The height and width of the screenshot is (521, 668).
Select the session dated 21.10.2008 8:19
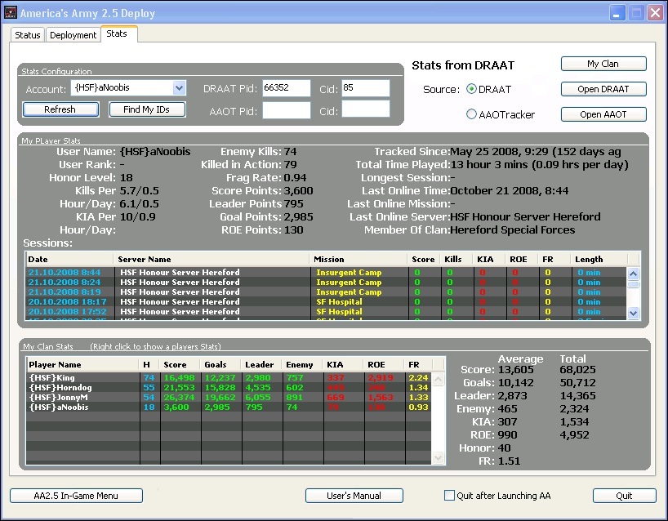326,292
